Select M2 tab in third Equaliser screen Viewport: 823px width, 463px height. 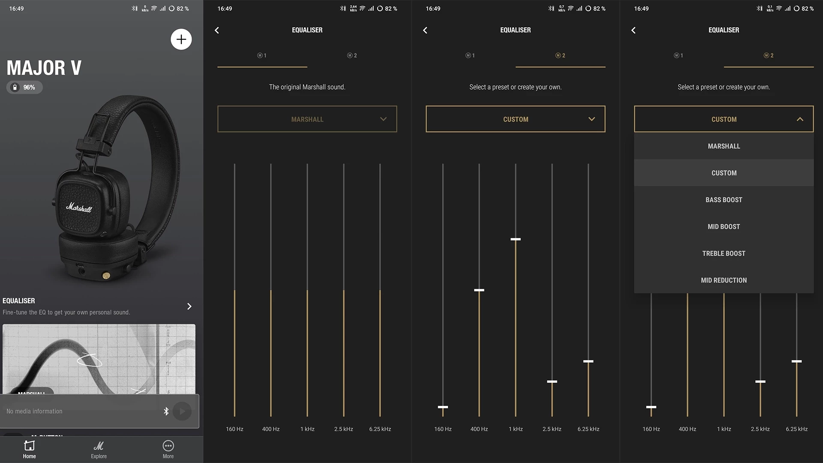pyautogui.click(x=769, y=56)
